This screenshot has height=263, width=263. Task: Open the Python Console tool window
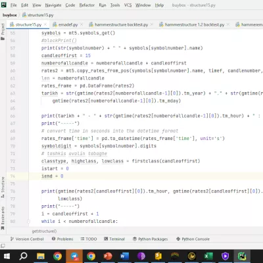click(193, 239)
